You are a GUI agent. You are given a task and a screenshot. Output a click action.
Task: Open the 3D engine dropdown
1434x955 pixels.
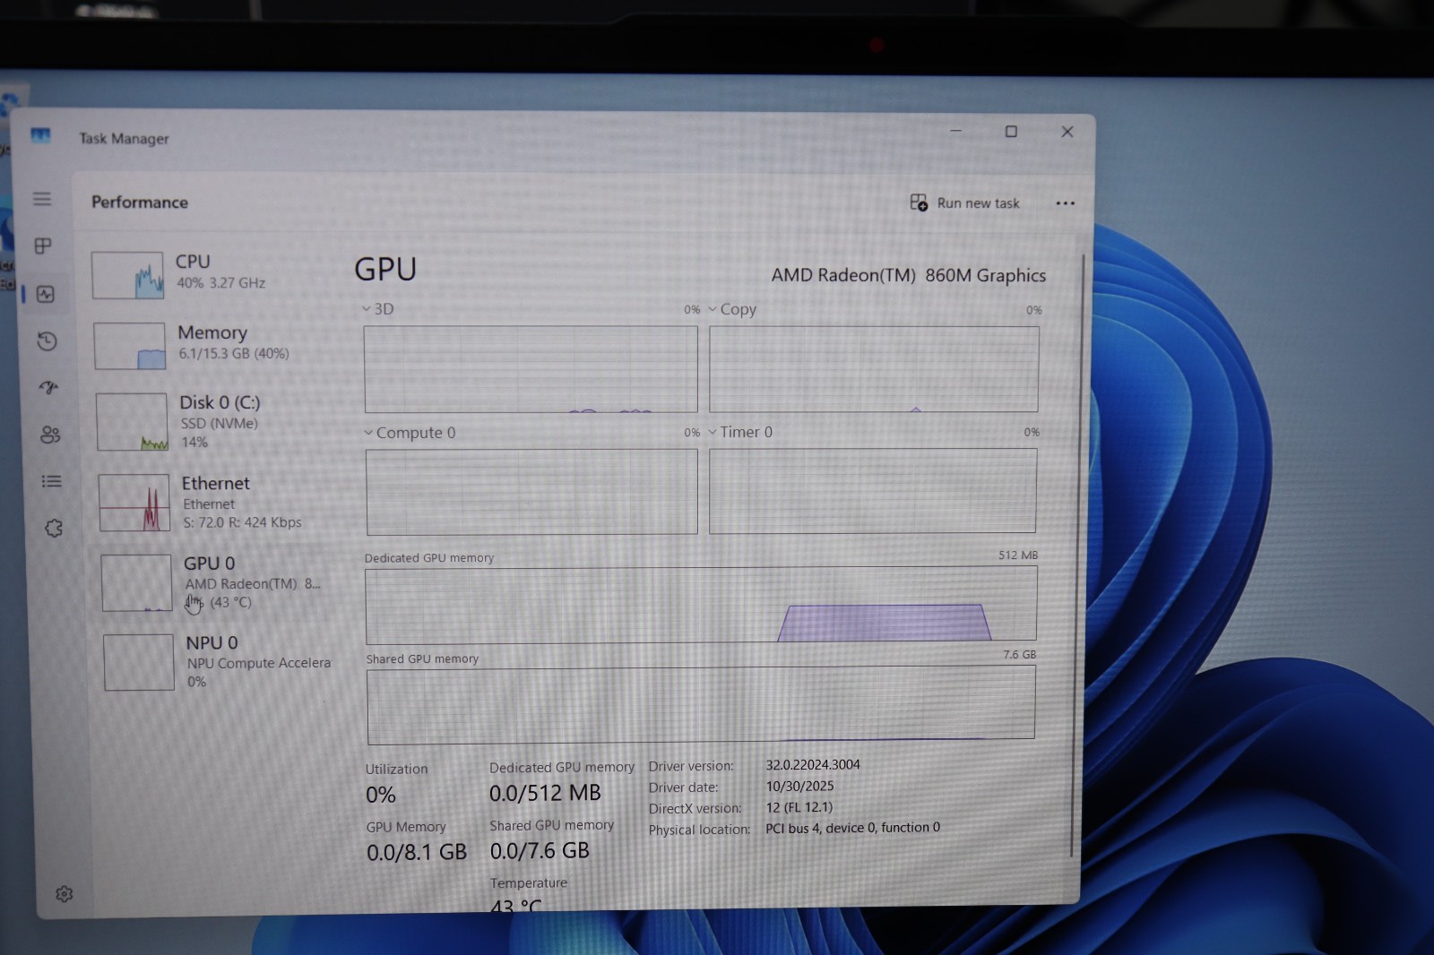point(377,309)
